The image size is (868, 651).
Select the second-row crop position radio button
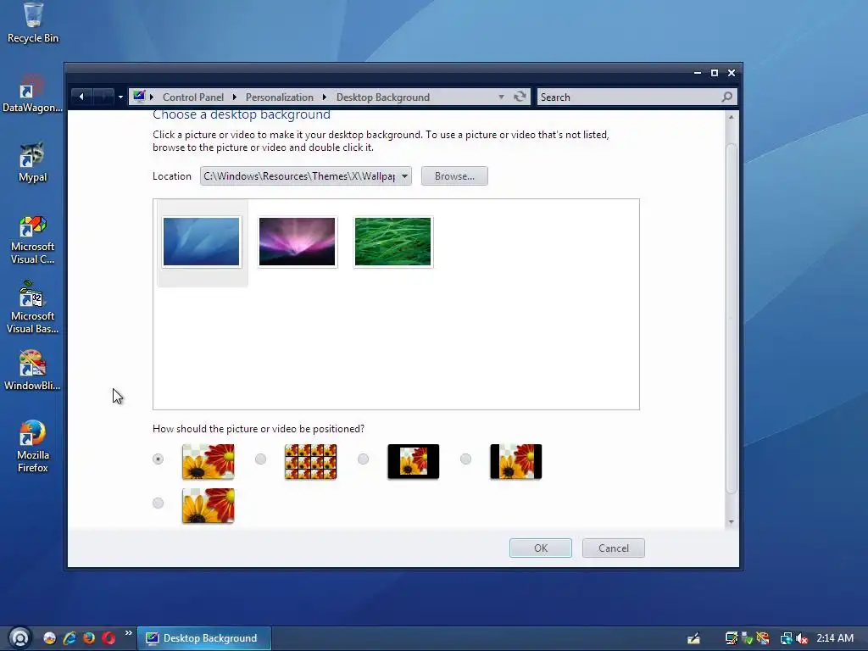click(x=159, y=504)
